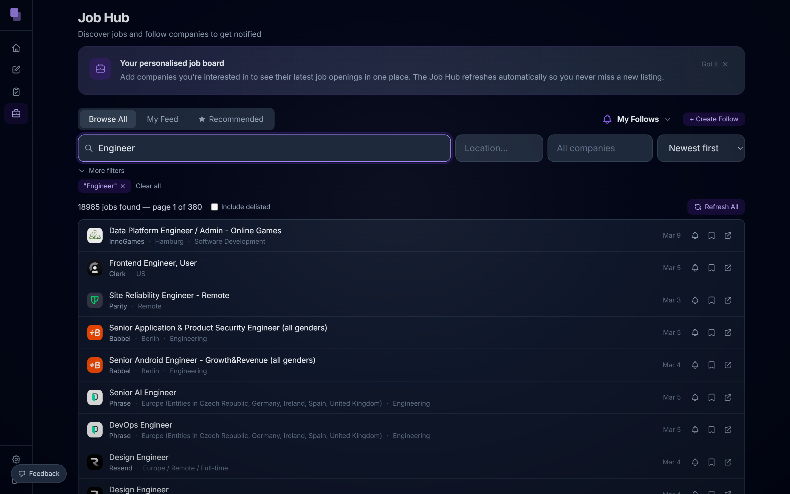Focus the Engineer search field

click(x=264, y=148)
